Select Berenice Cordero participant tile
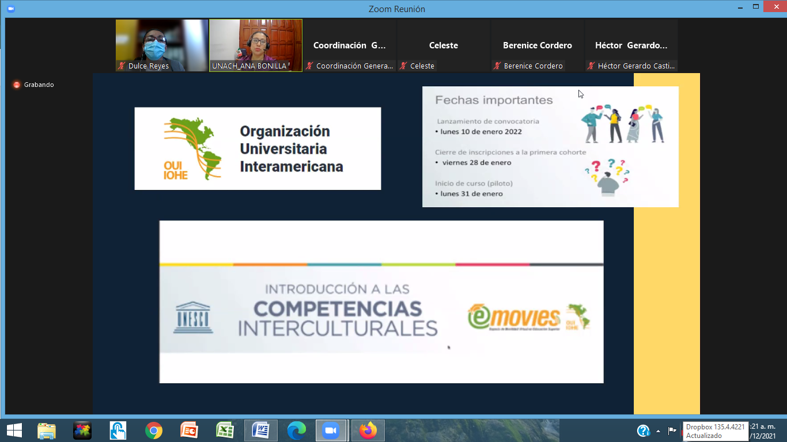 [x=538, y=45]
